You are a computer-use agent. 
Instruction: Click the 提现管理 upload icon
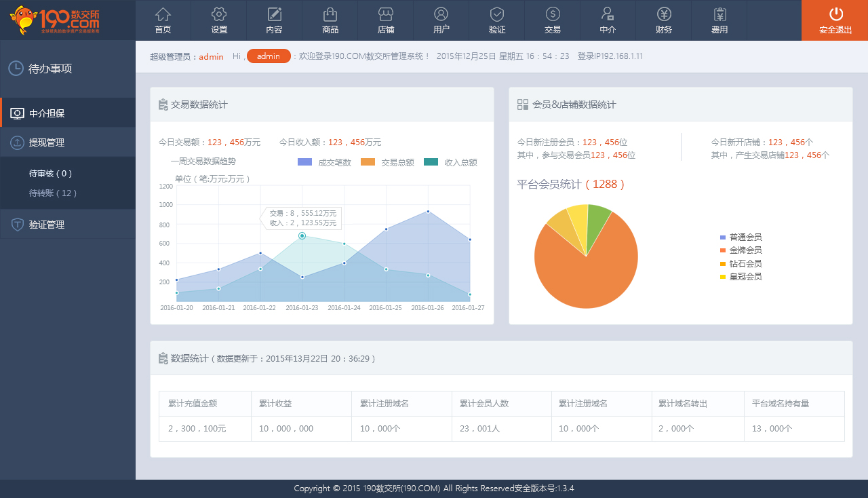click(17, 142)
